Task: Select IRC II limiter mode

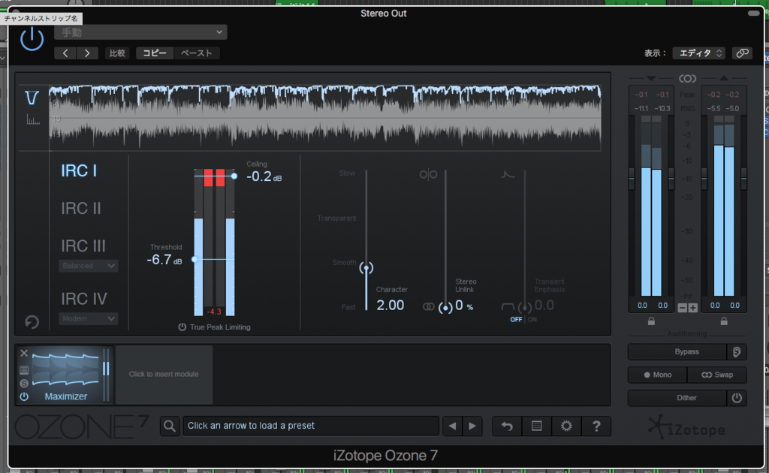Action: pyautogui.click(x=81, y=208)
